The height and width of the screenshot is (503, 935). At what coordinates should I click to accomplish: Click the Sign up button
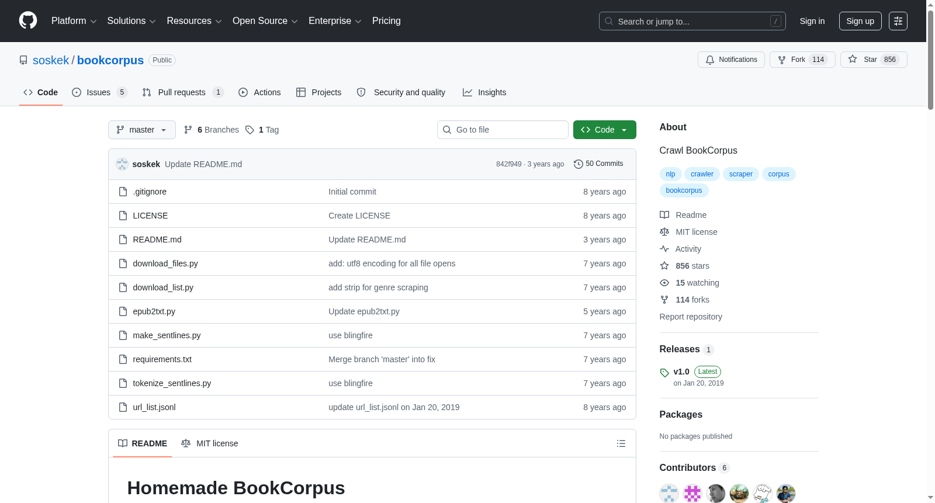860,21
